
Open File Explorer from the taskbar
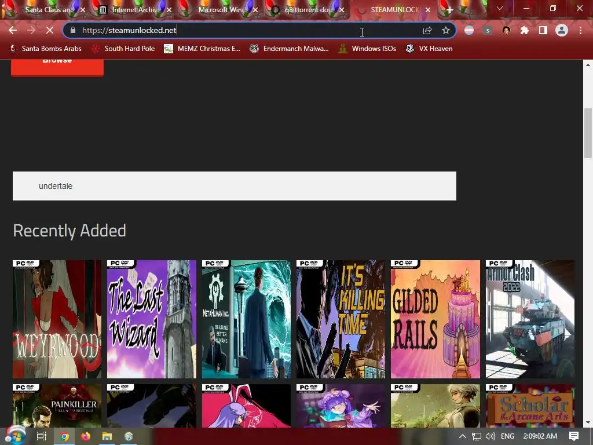[107, 436]
